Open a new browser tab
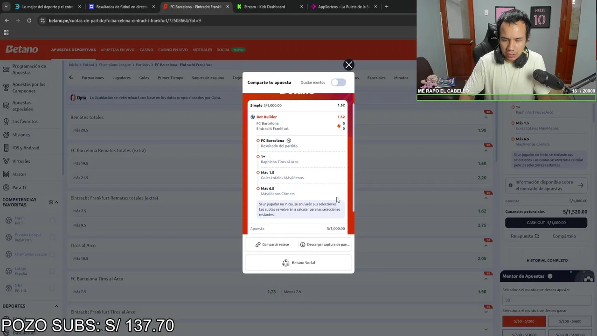Screen dimensions: 597x336 pyautogui.click(x=386, y=7)
